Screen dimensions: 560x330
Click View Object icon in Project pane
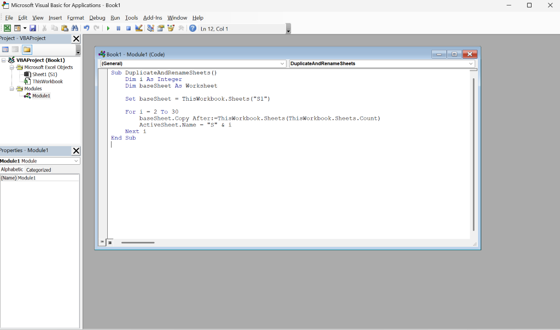(15, 50)
